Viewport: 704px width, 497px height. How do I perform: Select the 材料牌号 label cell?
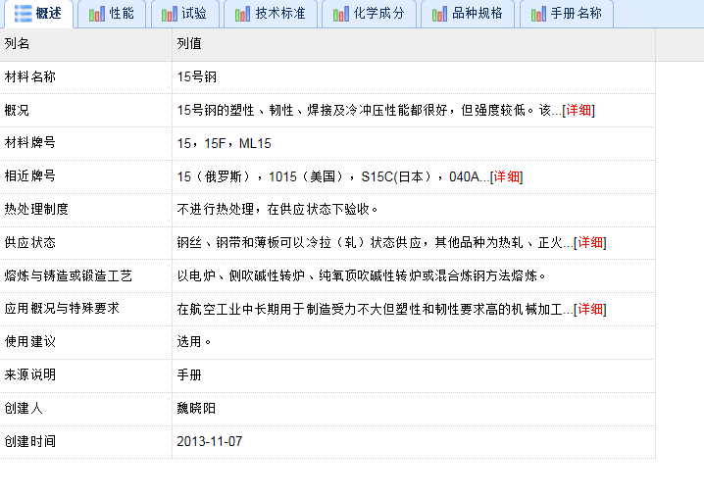click(85, 143)
